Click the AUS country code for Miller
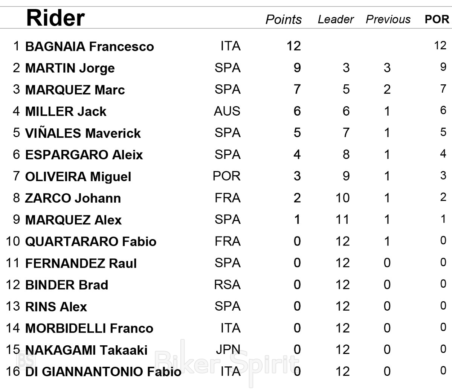The height and width of the screenshot is (389, 452). pos(227,111)
